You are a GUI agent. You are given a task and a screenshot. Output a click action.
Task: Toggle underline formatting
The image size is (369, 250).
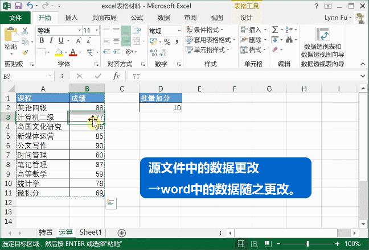point(61,40)
